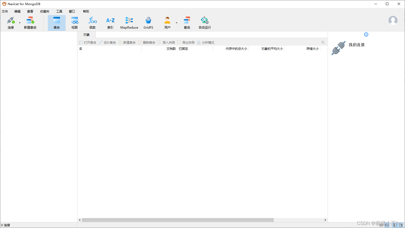Click the information icon in right panel
Screen dimensions: 405x228
tap(366, 34)
